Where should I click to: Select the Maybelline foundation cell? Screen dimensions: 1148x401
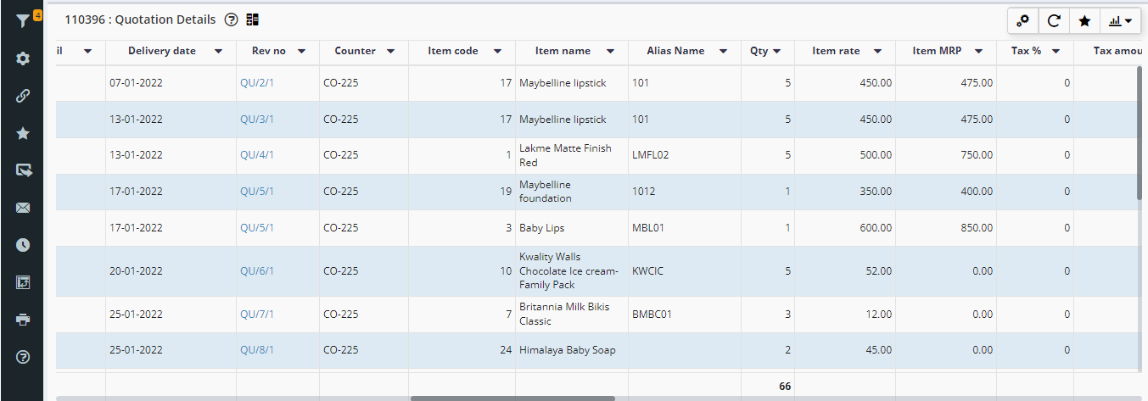pyautogui.click(x=572, y=192)
